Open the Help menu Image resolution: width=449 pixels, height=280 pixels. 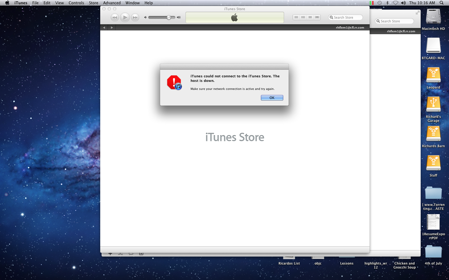coord(149,3)
